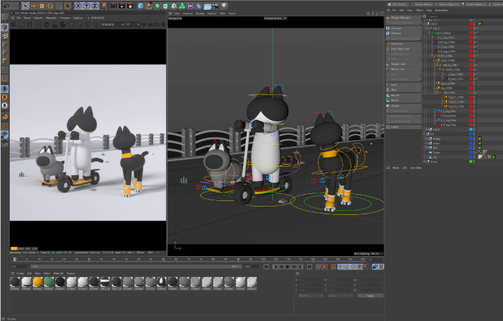This screenshot has height=321, width=503.
Task: Click the Undo arrow in the top toolbar
Action: click(x=6, y=6)
